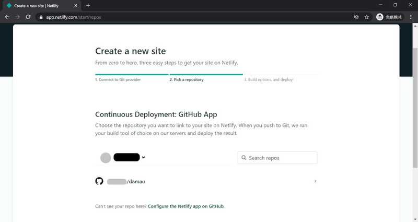Open the incognito profile button
Image resolution: width=418 pixels, height=222 pixels.
[x=389, y=17]
